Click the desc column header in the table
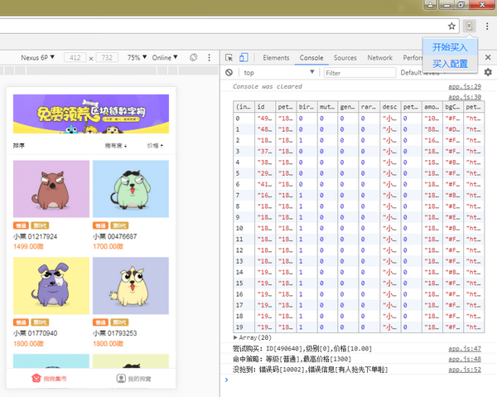 click(390, 107)
